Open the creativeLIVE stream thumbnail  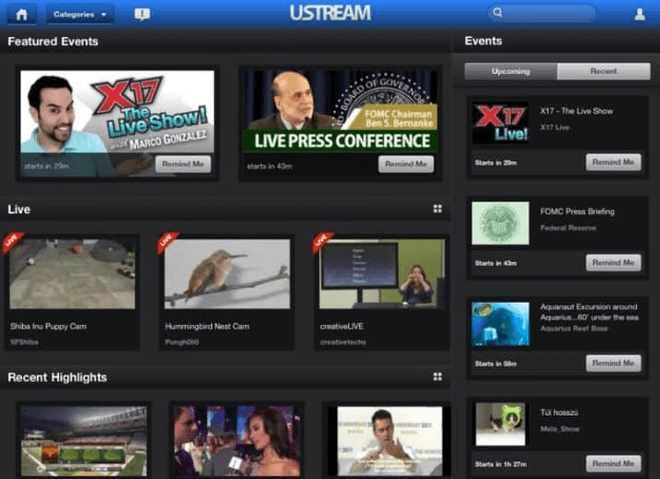(382, 273)
